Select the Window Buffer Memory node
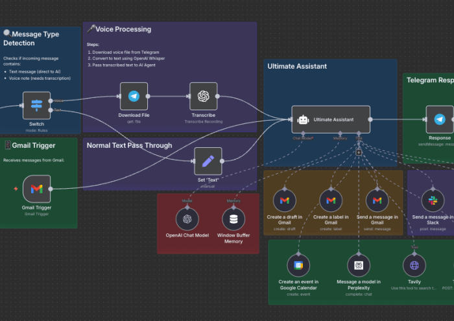Viewport: 454px width, 321px height. [233, 219]
